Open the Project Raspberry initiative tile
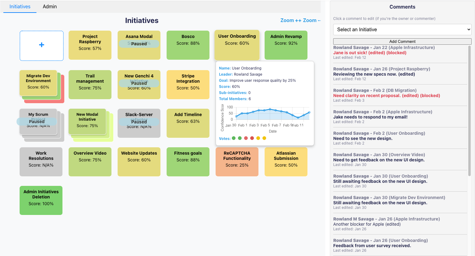 [x=90, y=45]
